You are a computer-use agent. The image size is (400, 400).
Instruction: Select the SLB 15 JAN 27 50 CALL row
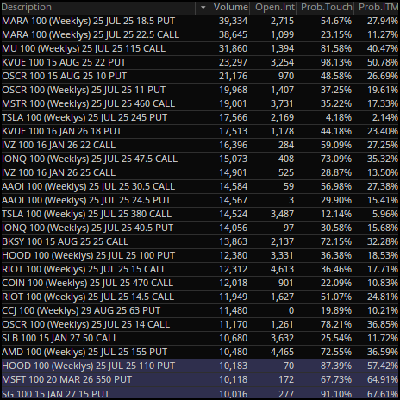[x=200, y=338]
